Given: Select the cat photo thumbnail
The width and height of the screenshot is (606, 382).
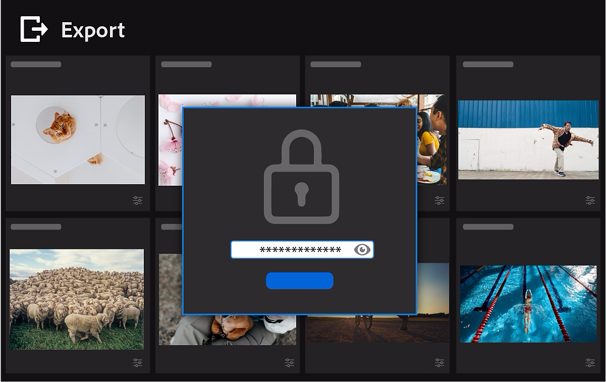Looking at the screenshot, I should point(78,140).
